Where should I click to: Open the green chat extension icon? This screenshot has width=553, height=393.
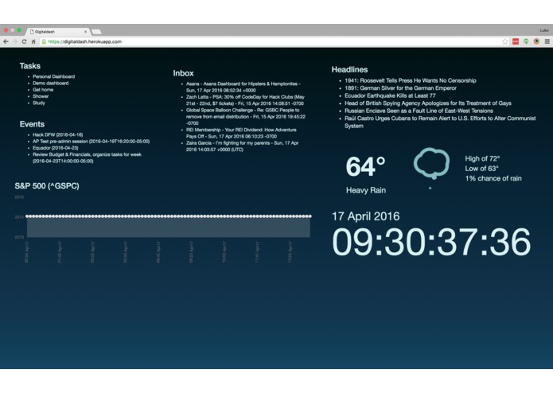pyautogui.click(x=526, y=41)
